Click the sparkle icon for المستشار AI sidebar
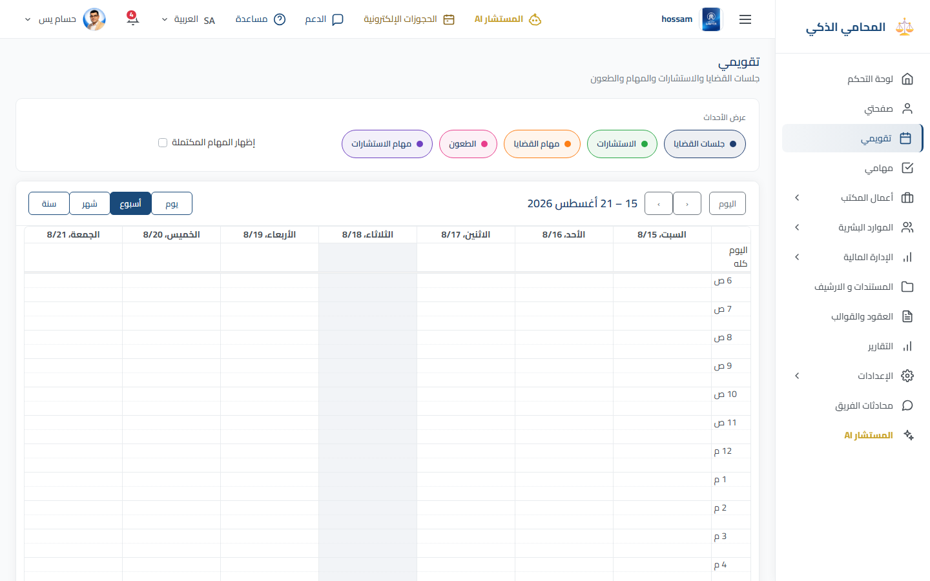930x581 pixels. click(x=908, y=435)
